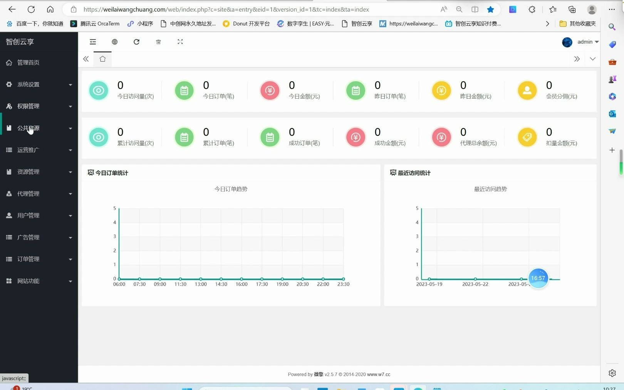Viewport: 624px width, 390px height.
Task: Open admin user dropdown menu
Action: point(588,42)
